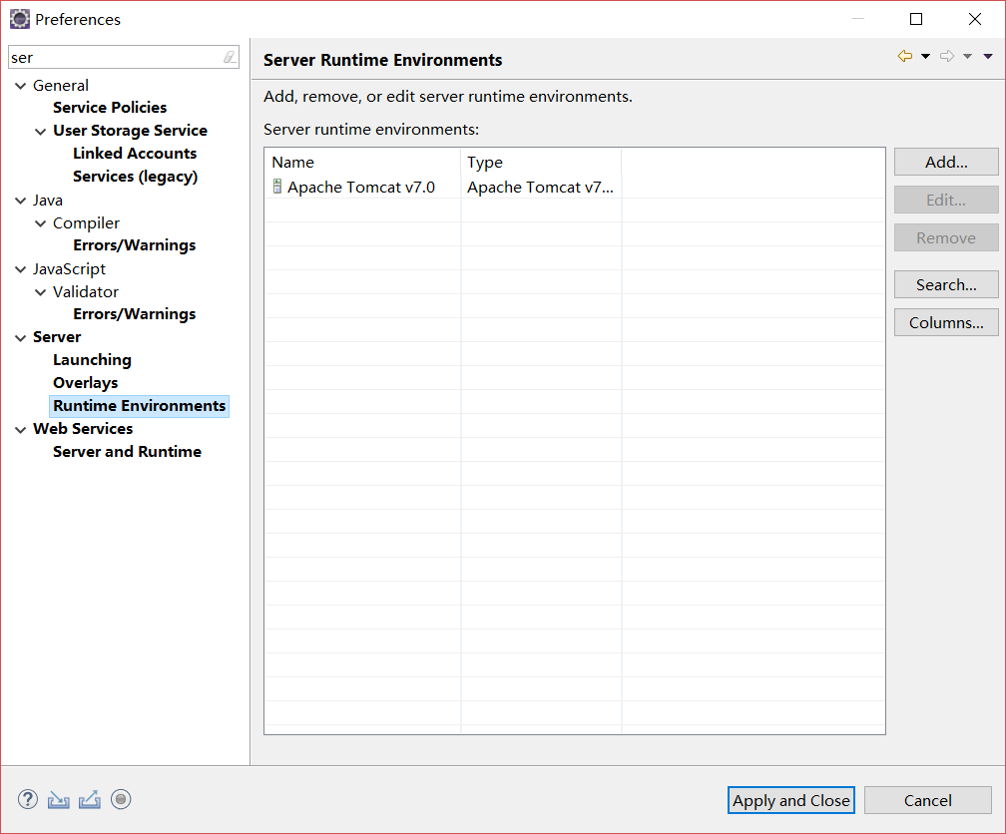The width and height of the screenshot is (1006, 834).
Task: Click the Apache Tomcat server icon in the list
Action: 277,187
